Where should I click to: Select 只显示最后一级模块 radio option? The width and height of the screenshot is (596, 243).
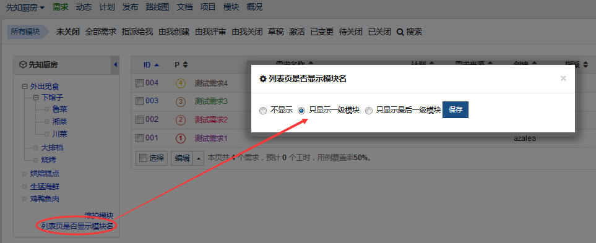point(369,111)
